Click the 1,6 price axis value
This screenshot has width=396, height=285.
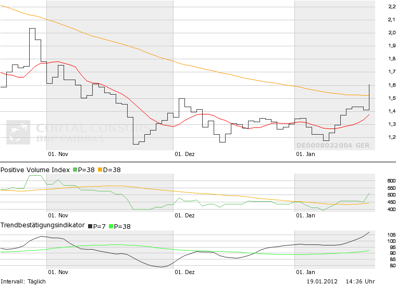[392, 85]
